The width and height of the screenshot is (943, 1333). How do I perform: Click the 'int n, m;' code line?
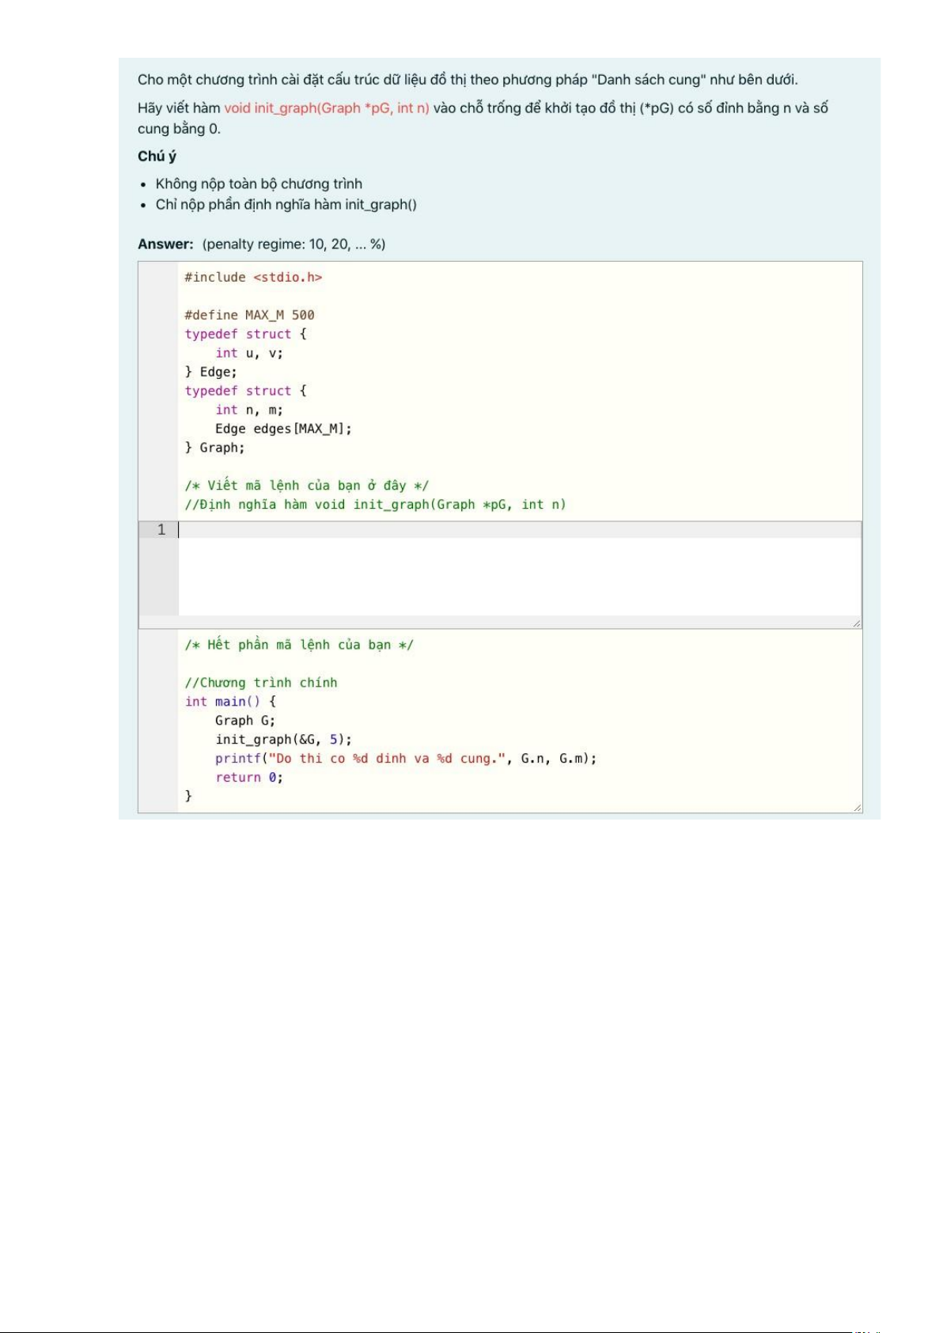point(249,410)
